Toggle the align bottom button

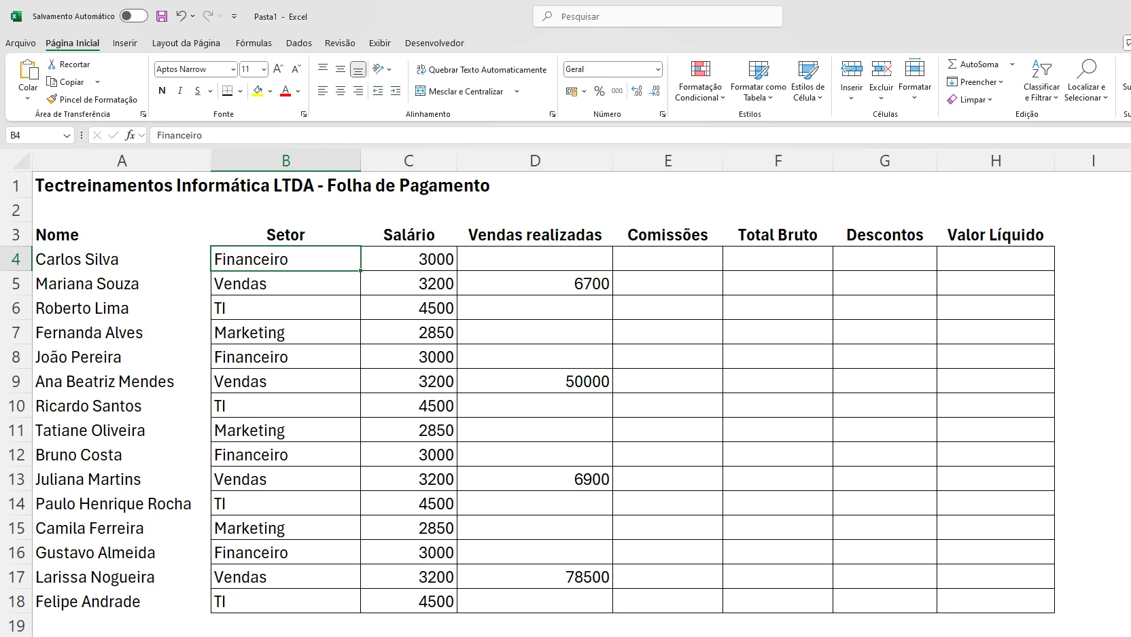click(358, 69)
